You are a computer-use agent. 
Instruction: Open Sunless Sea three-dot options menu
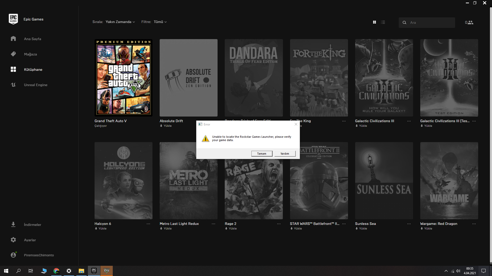(x=409, y=224)
